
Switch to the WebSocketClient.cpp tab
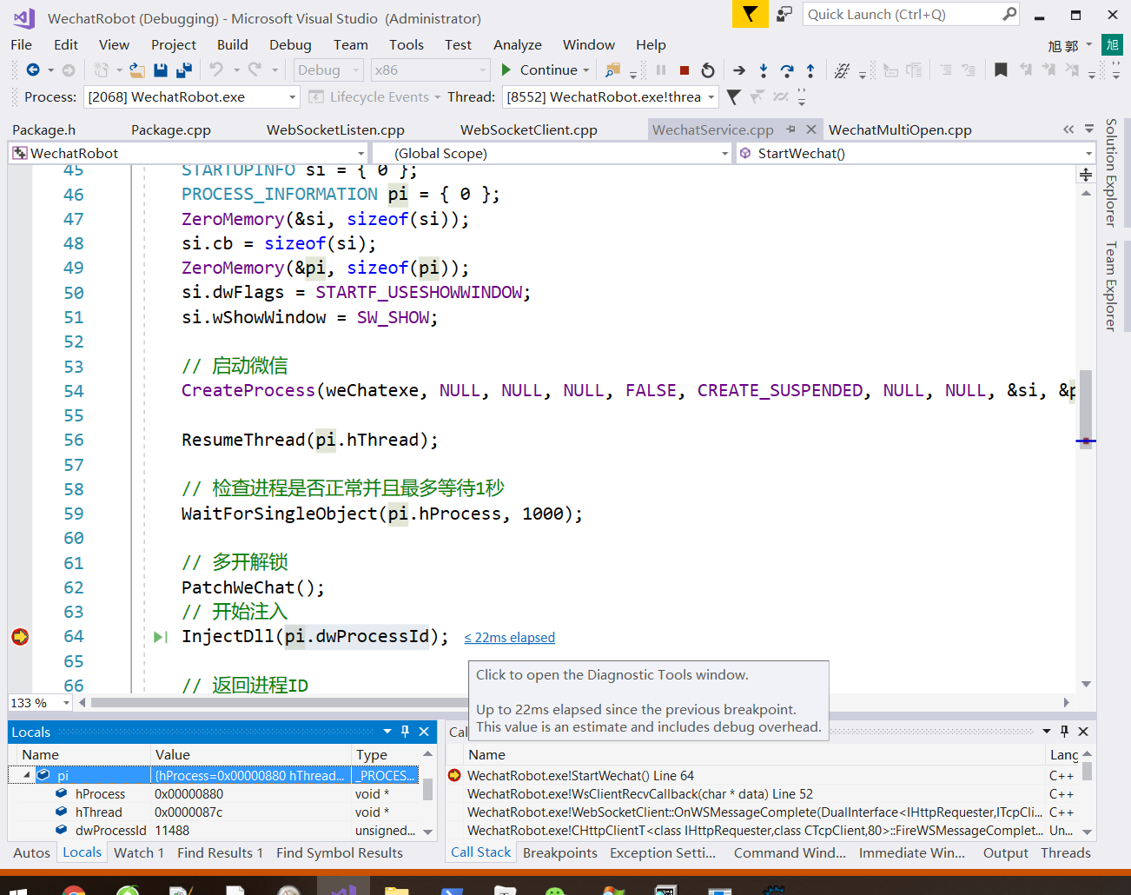pyautogui.click(x=529, y=129)
